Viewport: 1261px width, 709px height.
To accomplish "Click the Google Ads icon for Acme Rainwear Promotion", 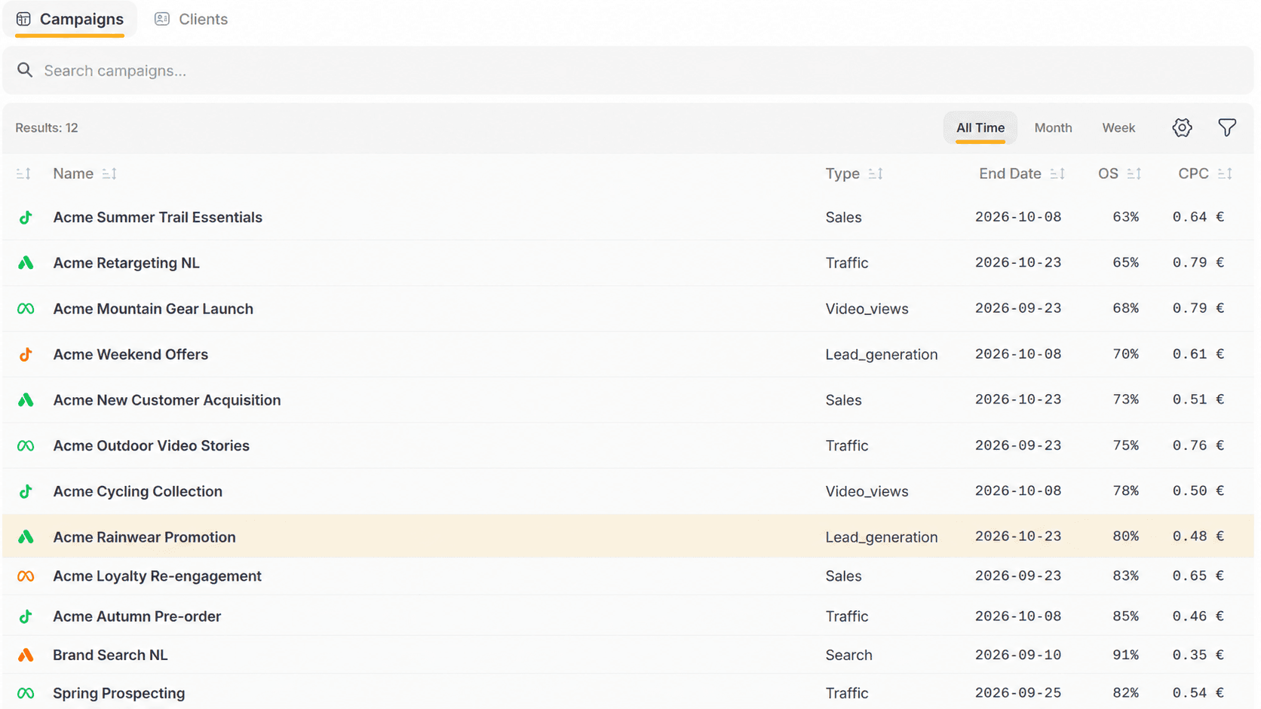I will pyautogui.click(x=26, y=537).
